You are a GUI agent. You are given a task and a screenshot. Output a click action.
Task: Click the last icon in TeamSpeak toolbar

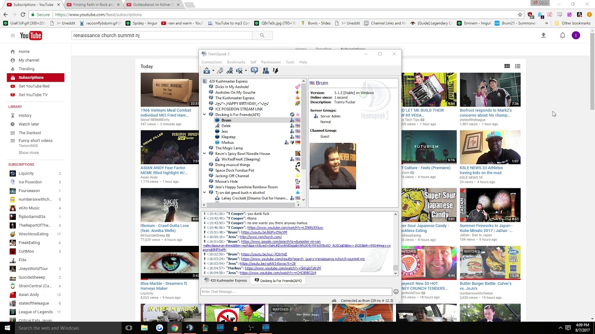click(x=275, y=71)
